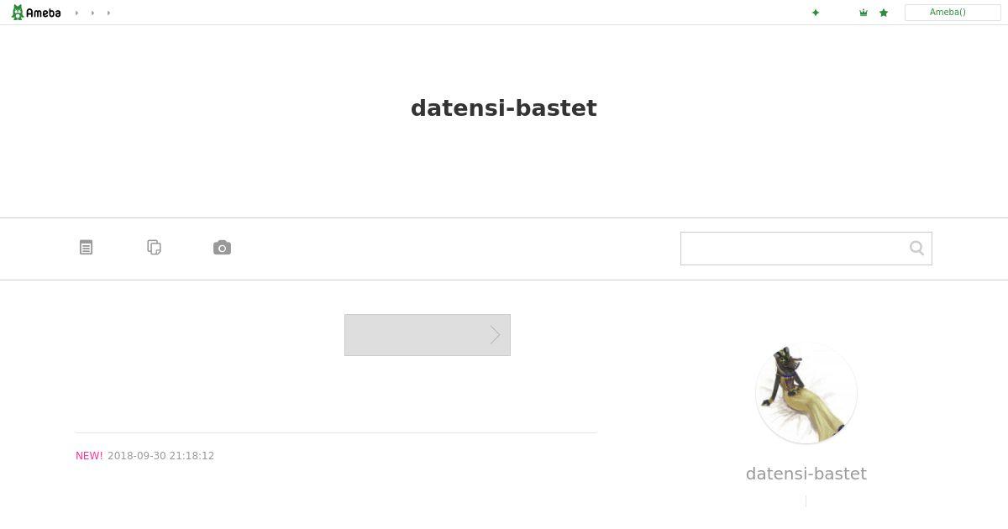
Task: Open the themes copy-pages icon
Action: click(154, 248)
